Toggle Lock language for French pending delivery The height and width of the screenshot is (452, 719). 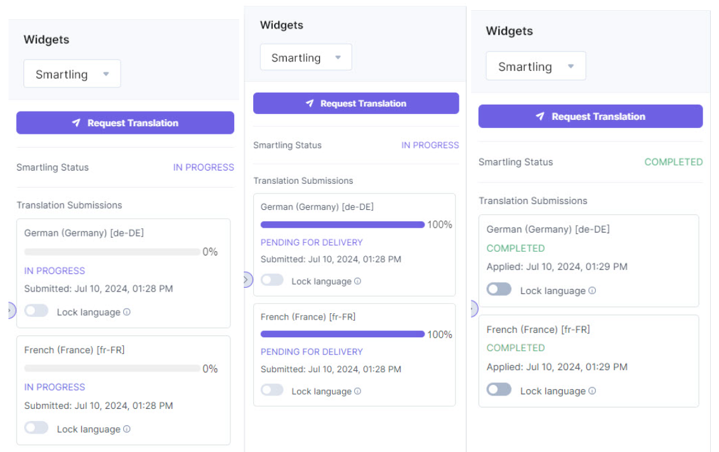(272, 391)
